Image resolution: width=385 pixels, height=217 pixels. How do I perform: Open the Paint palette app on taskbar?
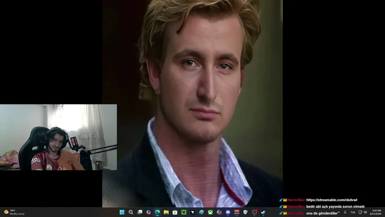point(201,212)
